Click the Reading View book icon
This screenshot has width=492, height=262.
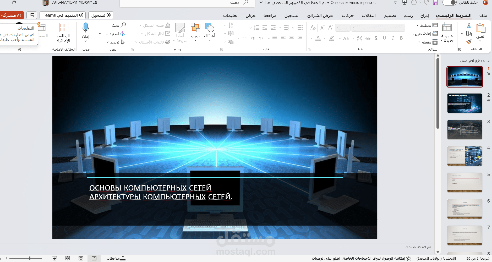(x=68, y=258)
